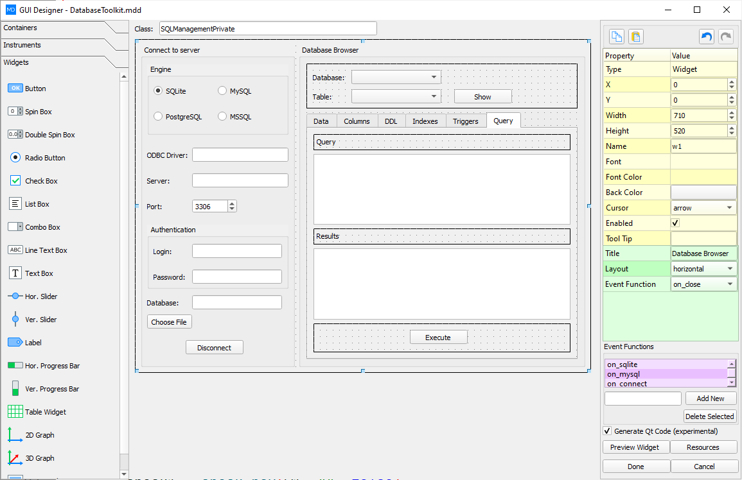Select the MySQL engine radio button
742x480 pixels.
pos(222,91)
